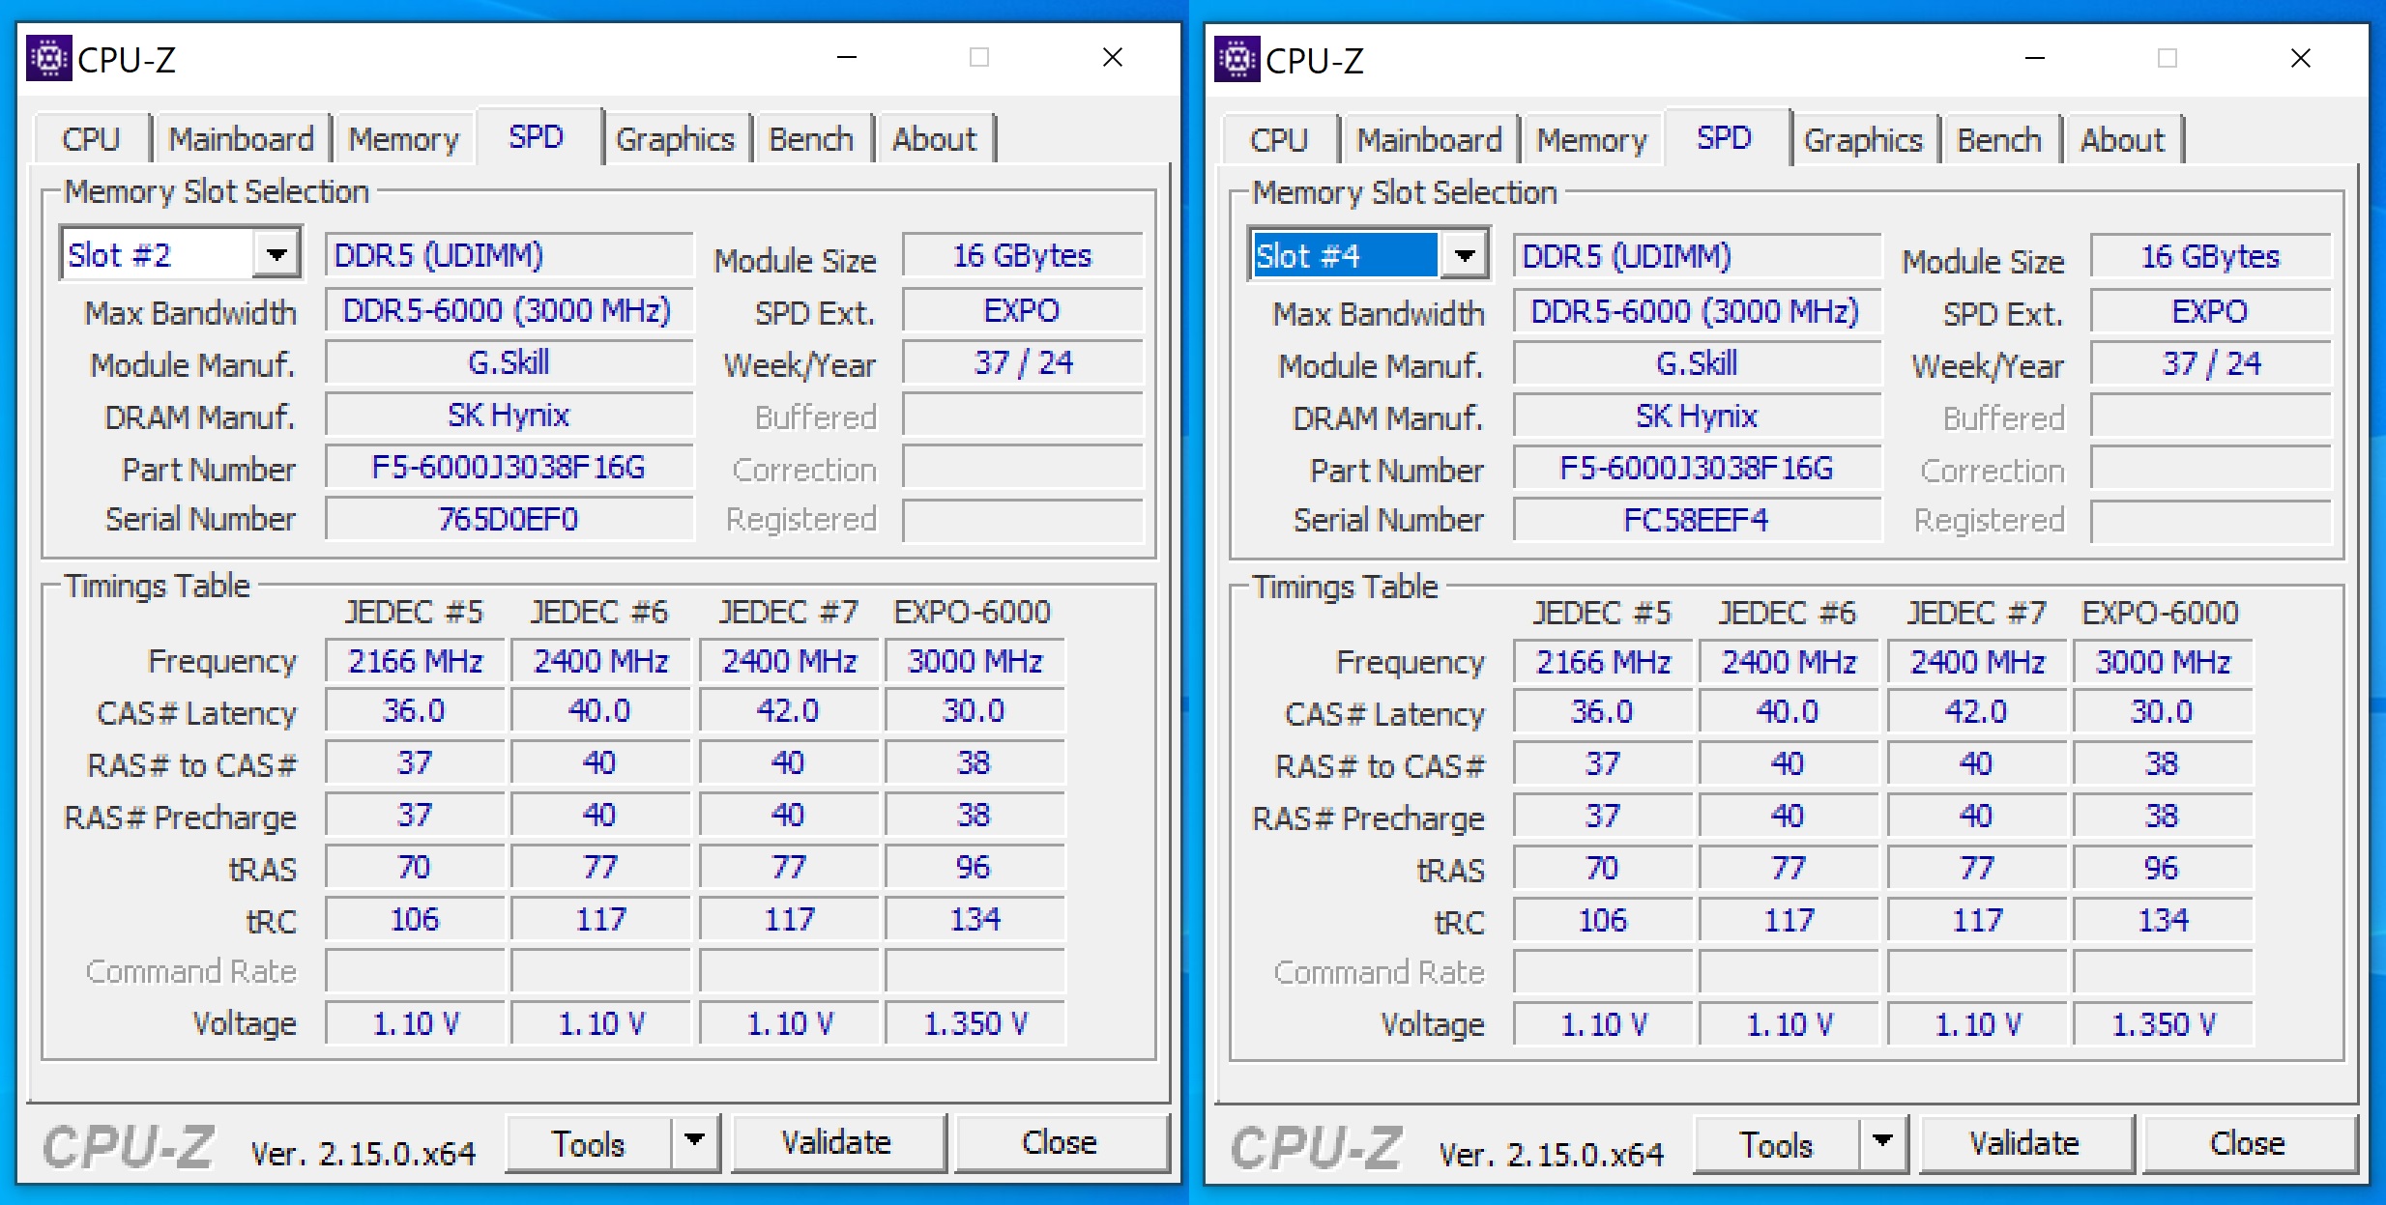Viewport: 2386px width, 1205px height.
Task: Minimize the left CPU-Z window
Action: (x=847, y=58)
